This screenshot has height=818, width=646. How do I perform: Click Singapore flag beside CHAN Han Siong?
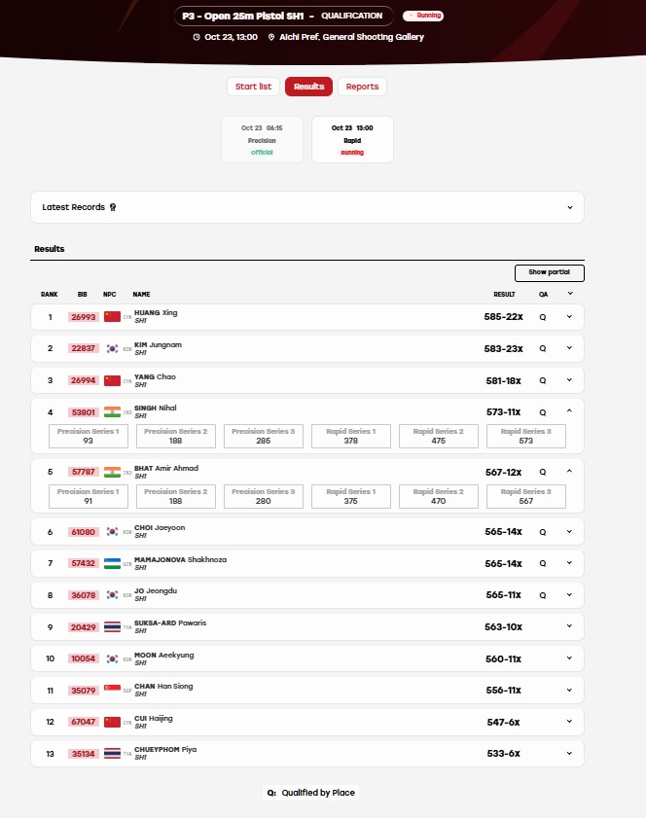[x=112, y=690]
